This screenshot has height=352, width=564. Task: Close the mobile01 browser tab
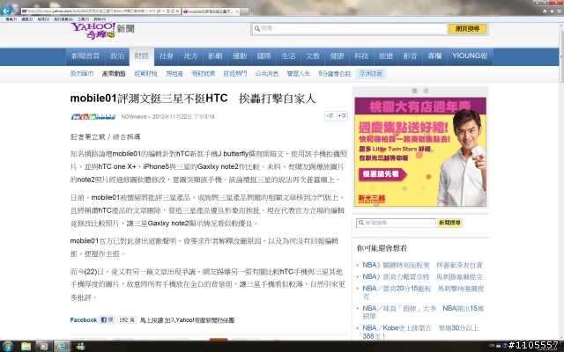point(237,11)
